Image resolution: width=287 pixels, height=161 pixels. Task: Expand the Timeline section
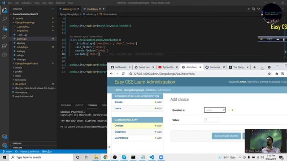(17, 148)
